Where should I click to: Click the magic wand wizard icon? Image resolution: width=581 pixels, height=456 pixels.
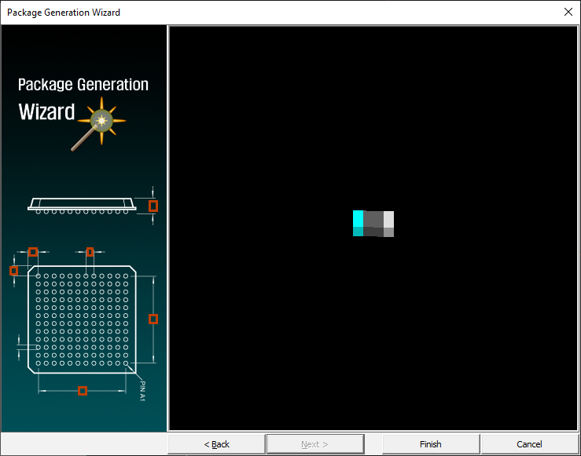(x=99, y=122)
